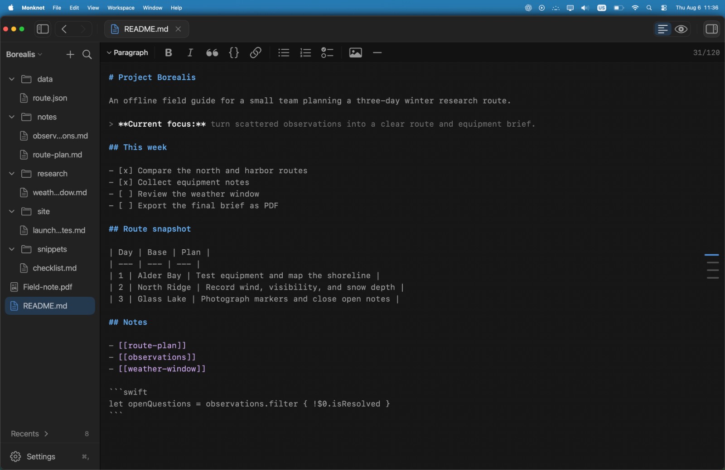Image resolution: width=725 pixels, height=470 pixels.
Task: Apply italic formatting
Action: (x=190, y=52)
